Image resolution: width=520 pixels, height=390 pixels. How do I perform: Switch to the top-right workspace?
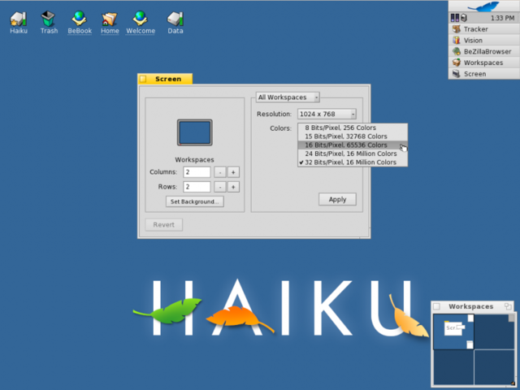tap(495, 331)
